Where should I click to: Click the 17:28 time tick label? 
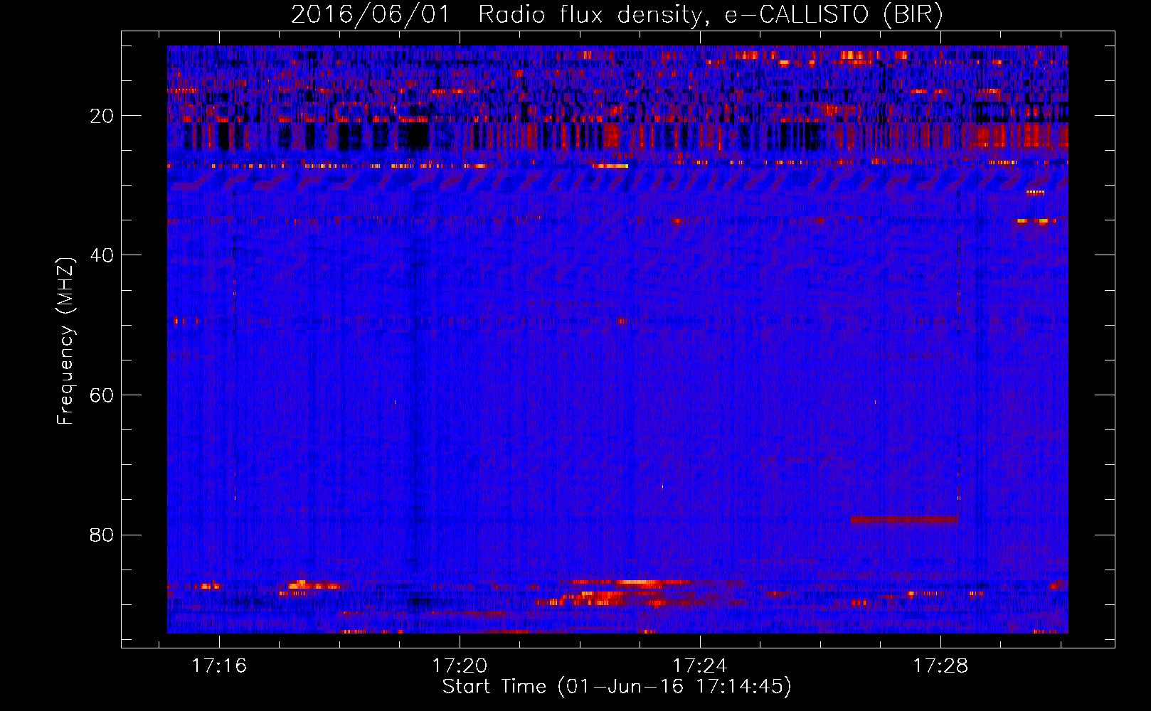(x=940, y=665)
